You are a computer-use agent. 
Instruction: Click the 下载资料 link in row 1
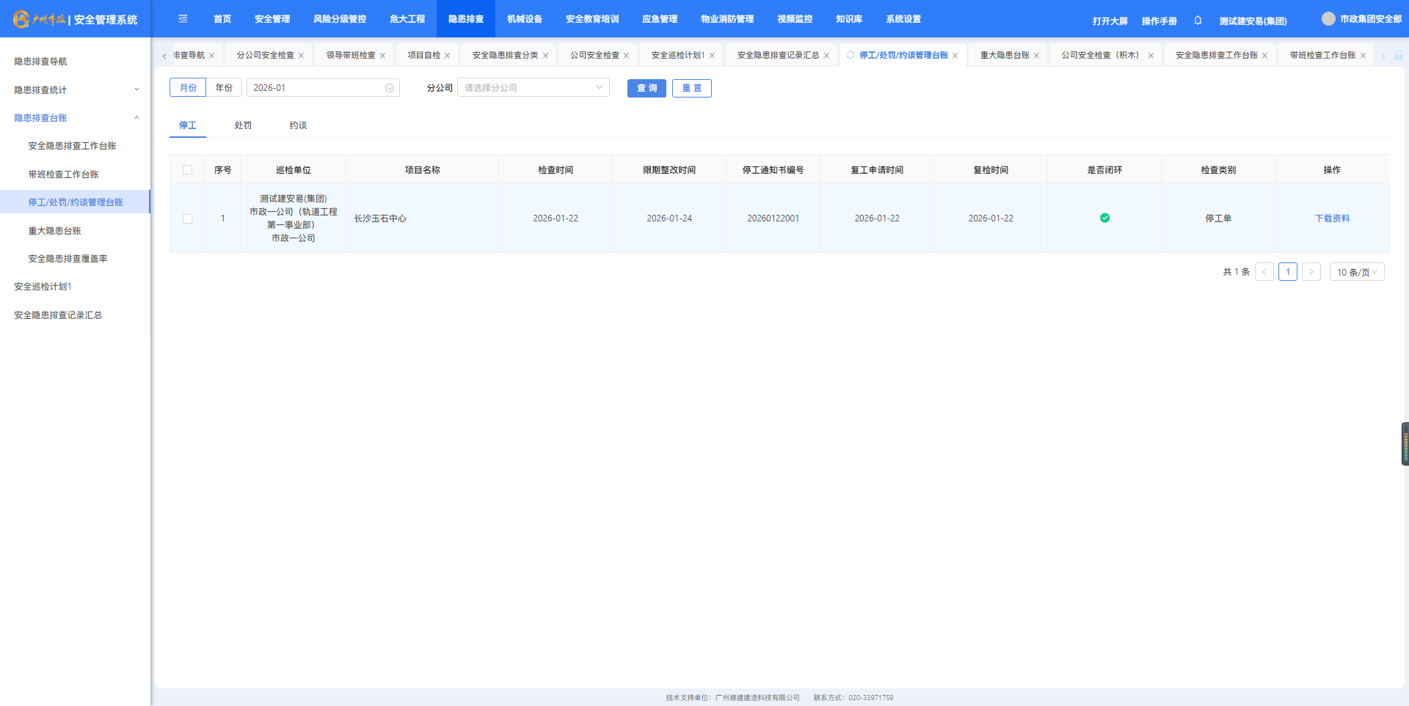[x=1332, y=218]
